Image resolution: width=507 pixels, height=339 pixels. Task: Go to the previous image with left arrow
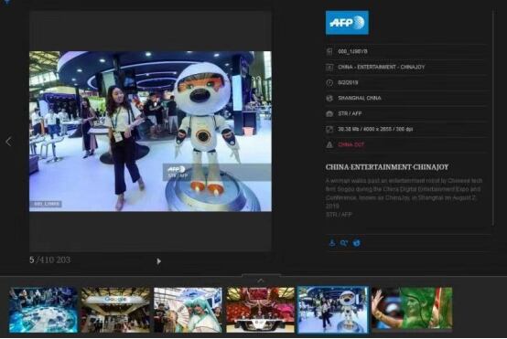pyautogui.click(x=9, y=142)
